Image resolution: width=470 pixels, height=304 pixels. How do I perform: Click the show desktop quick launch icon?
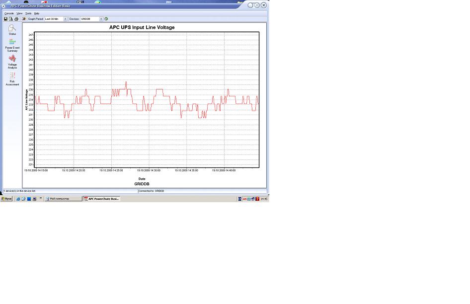[34, 199]
